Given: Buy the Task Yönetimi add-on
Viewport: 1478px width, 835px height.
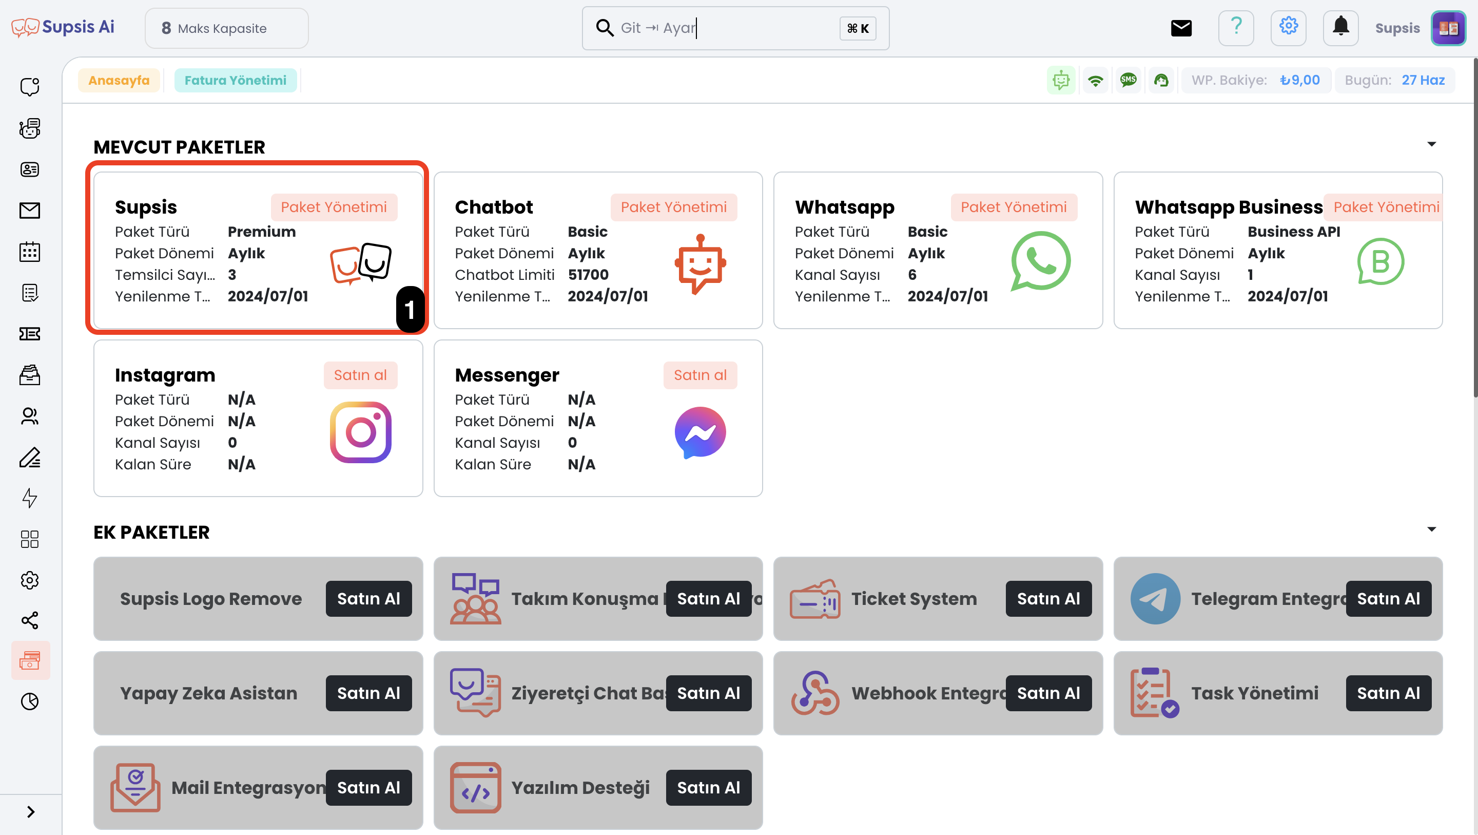Looking at the screenshot, I should [x=1389, y=693].
